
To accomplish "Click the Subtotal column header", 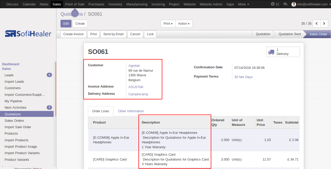I will [x=292, y=123].
